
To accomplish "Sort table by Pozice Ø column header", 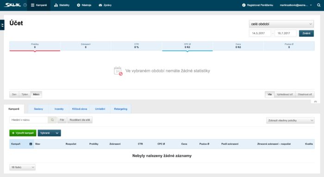I will (x=204, y=144).
